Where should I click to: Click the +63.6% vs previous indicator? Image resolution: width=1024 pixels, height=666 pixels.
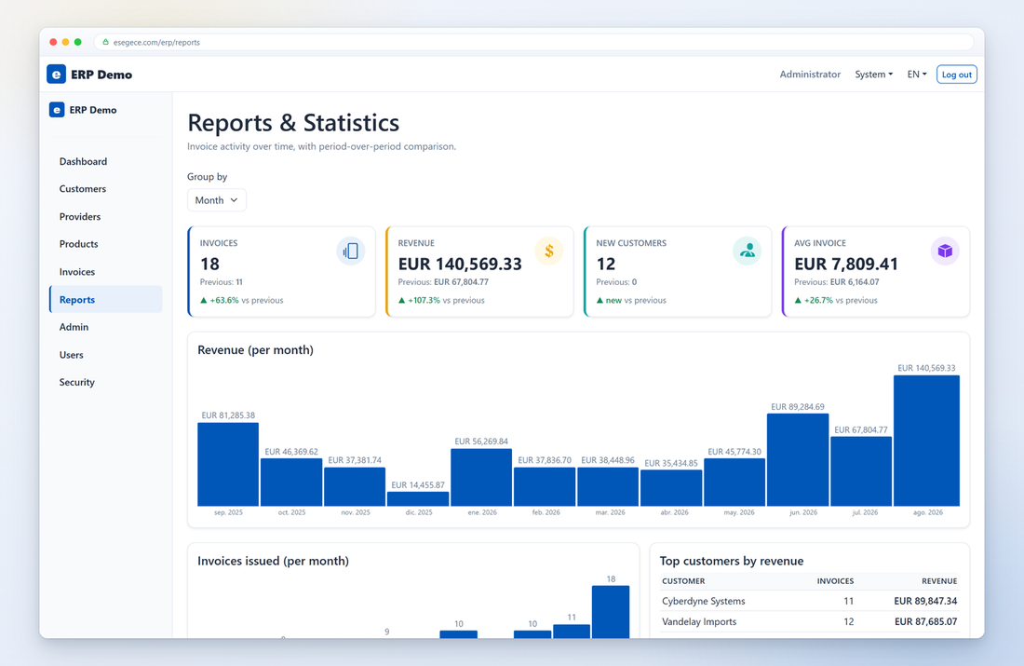(242, 301)
